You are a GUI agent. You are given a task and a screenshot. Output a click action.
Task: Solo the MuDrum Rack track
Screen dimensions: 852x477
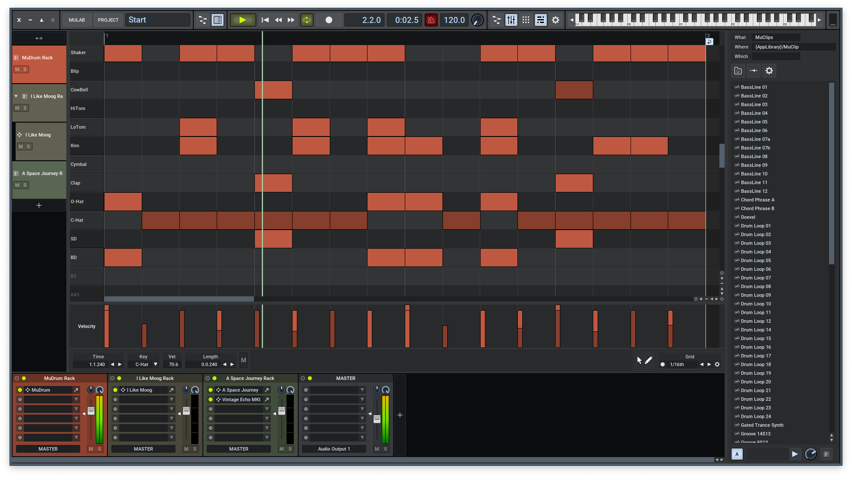tap(25, 69)
